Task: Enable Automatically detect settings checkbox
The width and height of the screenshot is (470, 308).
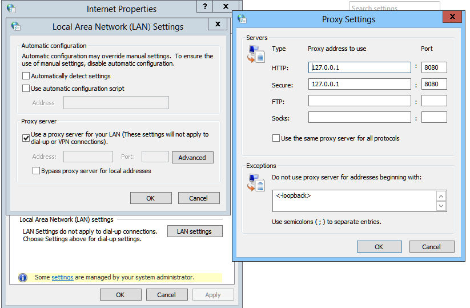Action: pyautogui.click(x=26, y=76)
